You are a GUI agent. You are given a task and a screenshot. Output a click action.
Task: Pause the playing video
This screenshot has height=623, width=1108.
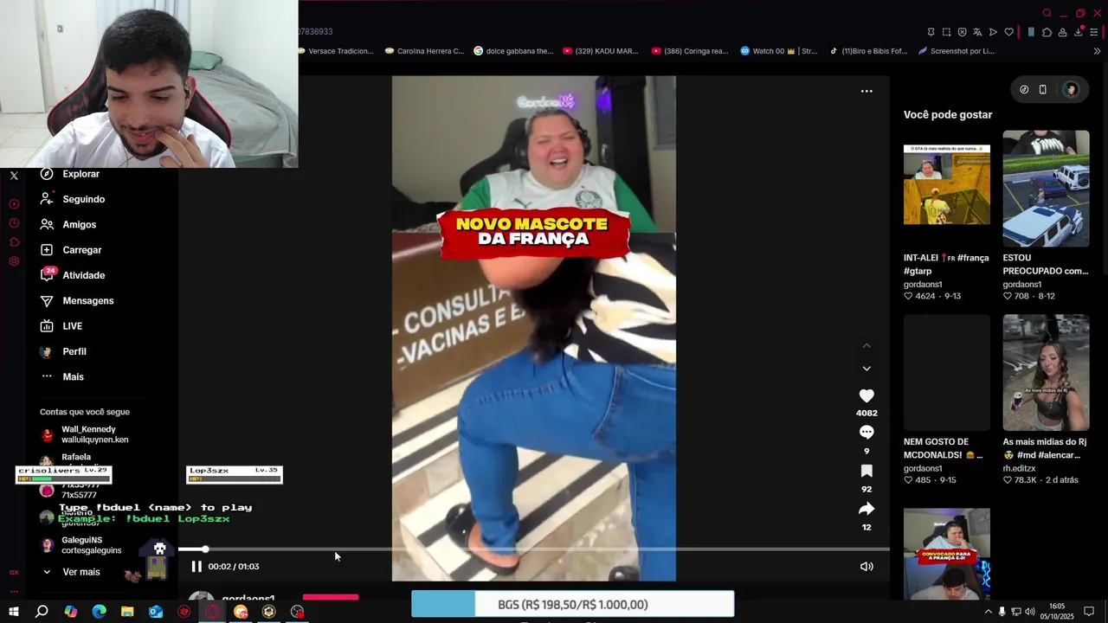click(x=196, y=566)
